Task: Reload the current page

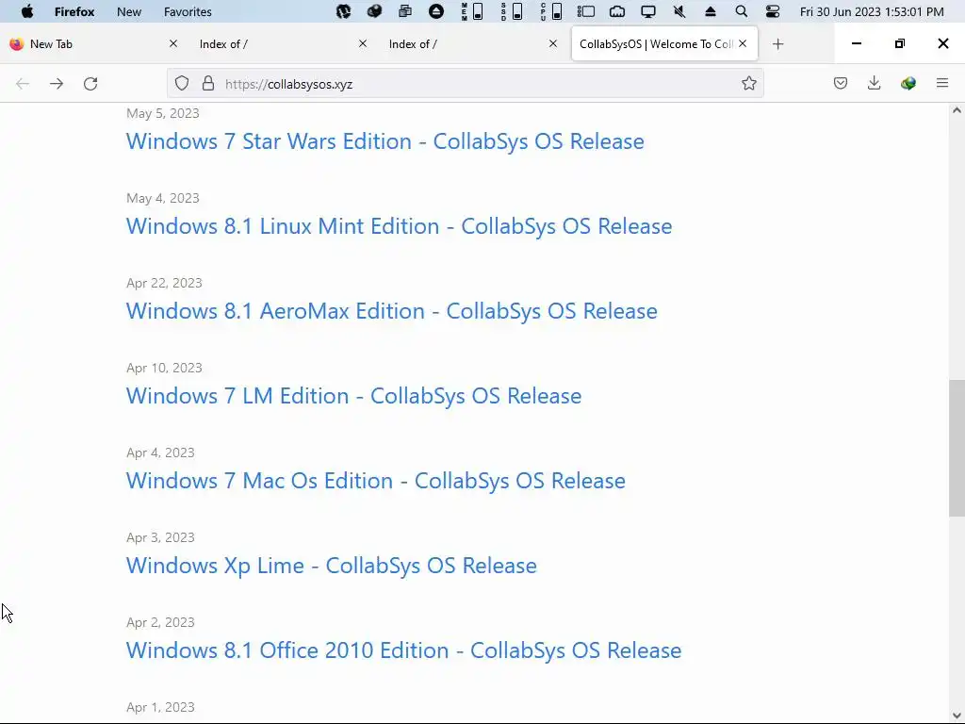Action: pyautogui.click(x=90, y=84)
